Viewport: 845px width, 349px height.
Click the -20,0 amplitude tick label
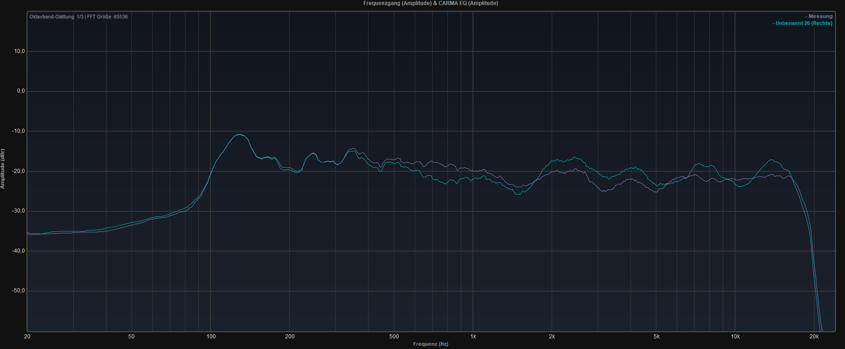point(18,171)
